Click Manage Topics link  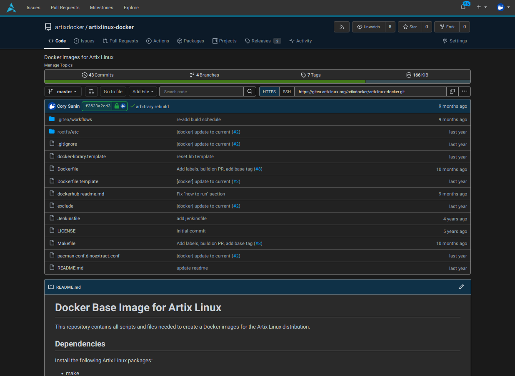pyautogui.click(x=58, y=65)
